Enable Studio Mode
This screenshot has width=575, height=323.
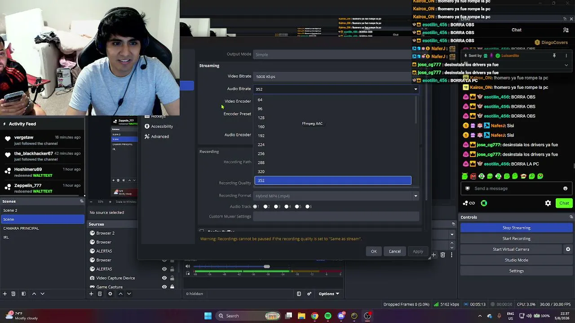(517, 260)
